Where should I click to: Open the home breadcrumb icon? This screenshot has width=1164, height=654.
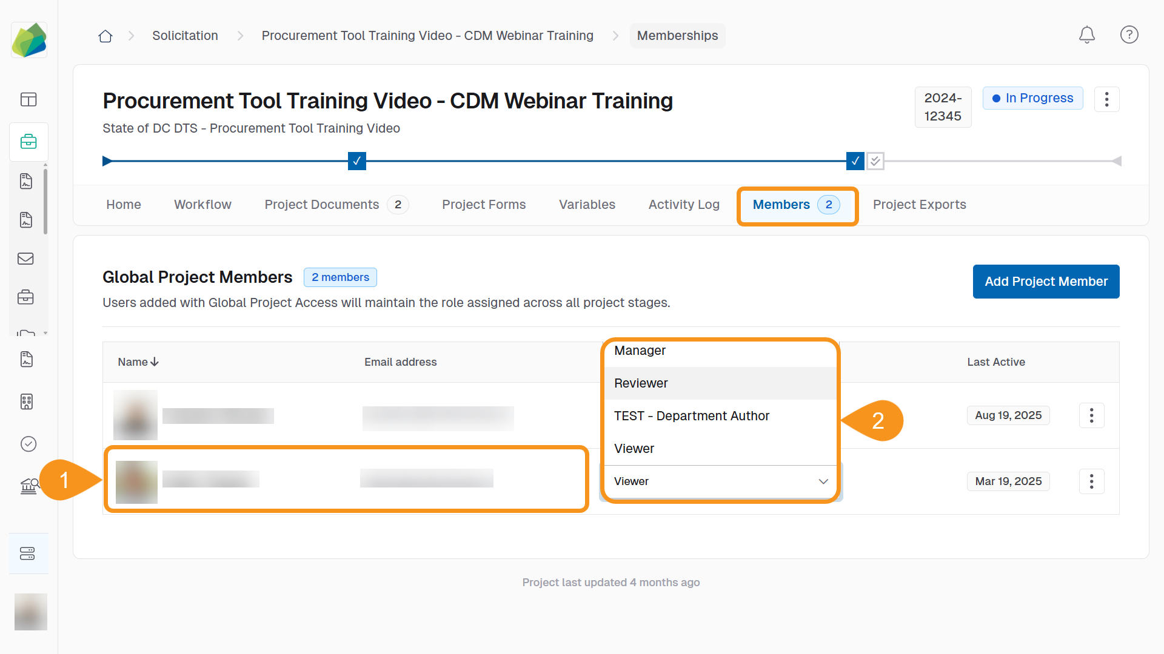click(x=105, y=36)
